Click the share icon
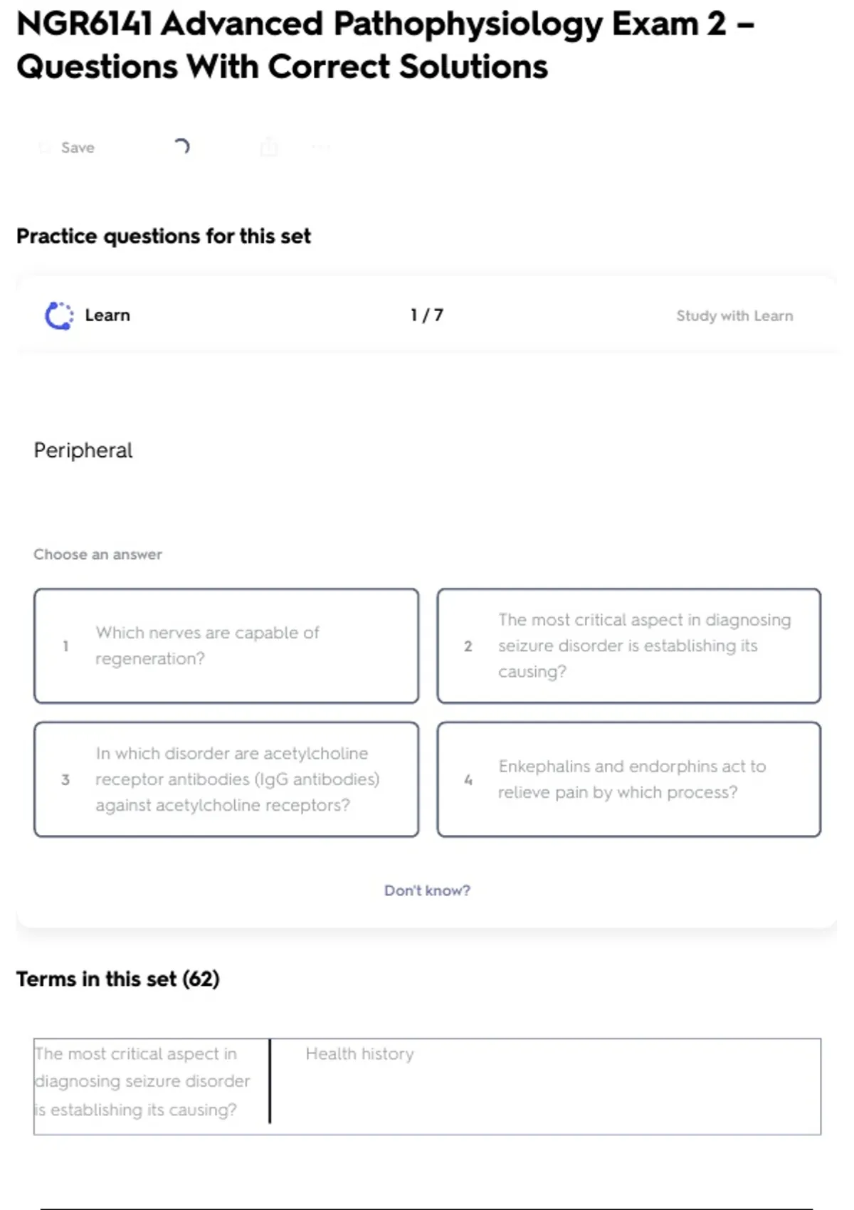Image resolution: width=854 pixels, height=1210 pixels. point(269,147)
